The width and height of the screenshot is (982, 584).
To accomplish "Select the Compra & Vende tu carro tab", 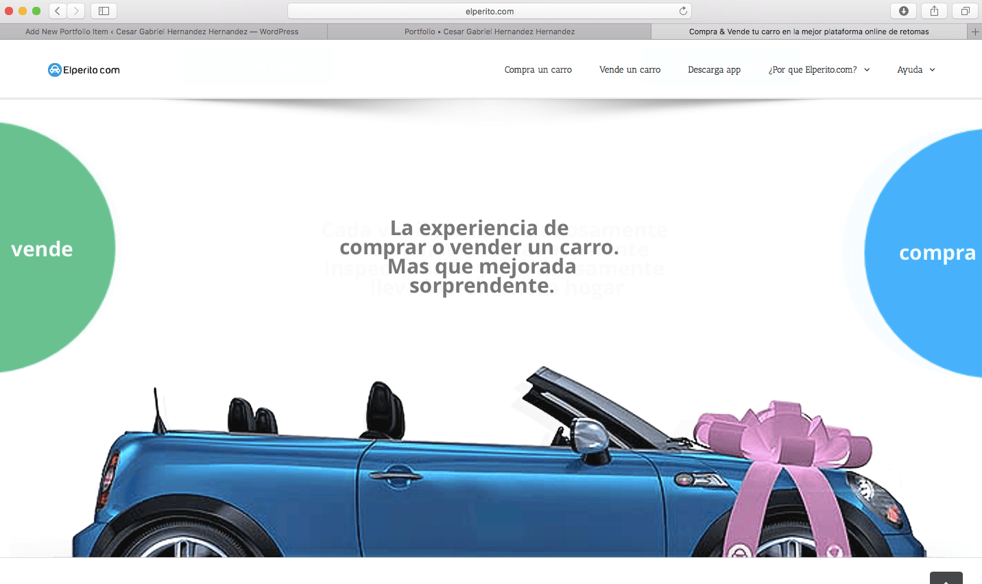I will pos(809,32).
